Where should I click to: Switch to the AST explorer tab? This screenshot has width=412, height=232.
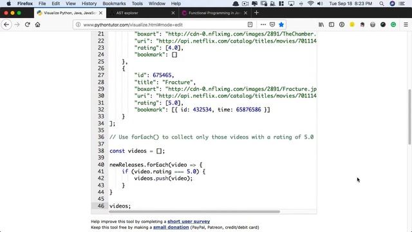(143, 13)
